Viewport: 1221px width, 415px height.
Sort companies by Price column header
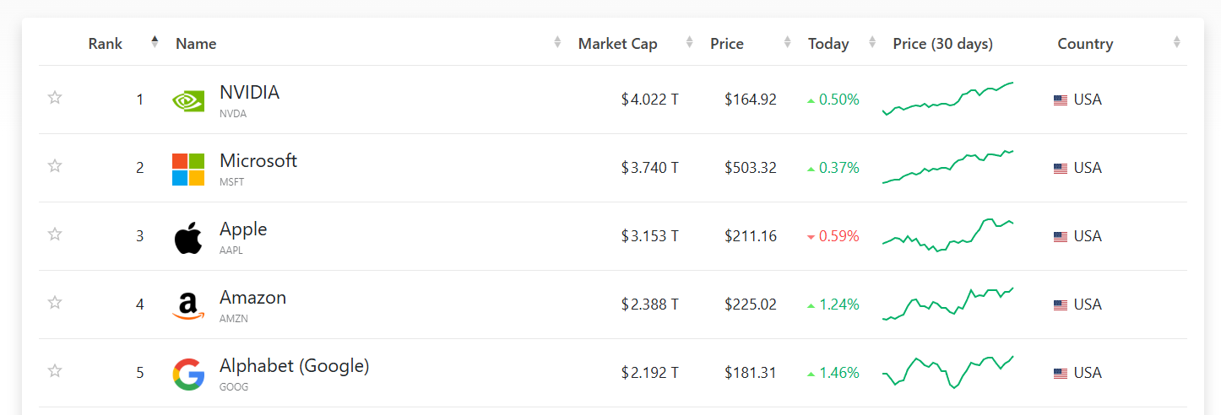coord(727,44)
